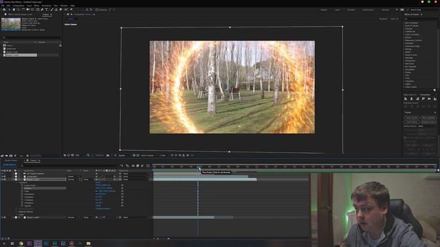
Task: Select the Rectangle shape tool
Action: [38, 10]
